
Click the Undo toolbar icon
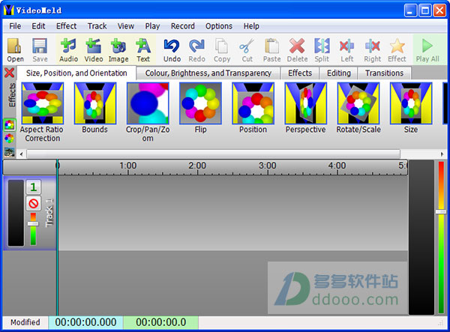coord(172,50)
